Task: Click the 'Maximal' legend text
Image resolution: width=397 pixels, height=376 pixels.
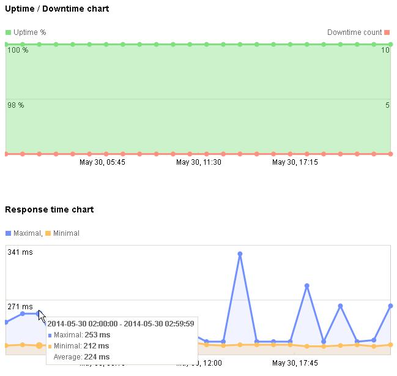Action: point(26,233)
